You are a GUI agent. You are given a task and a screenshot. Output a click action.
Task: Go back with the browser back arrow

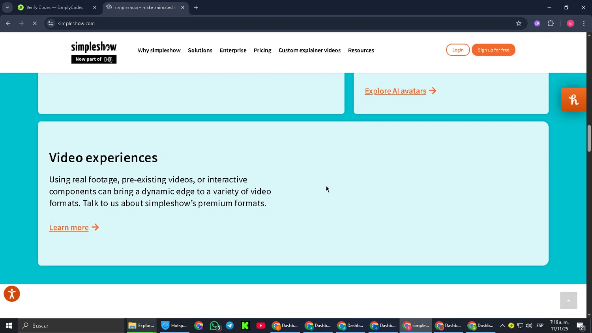(x=8, y=23)
